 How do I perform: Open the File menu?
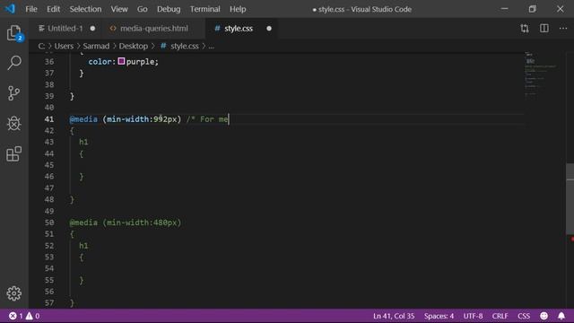31,9
